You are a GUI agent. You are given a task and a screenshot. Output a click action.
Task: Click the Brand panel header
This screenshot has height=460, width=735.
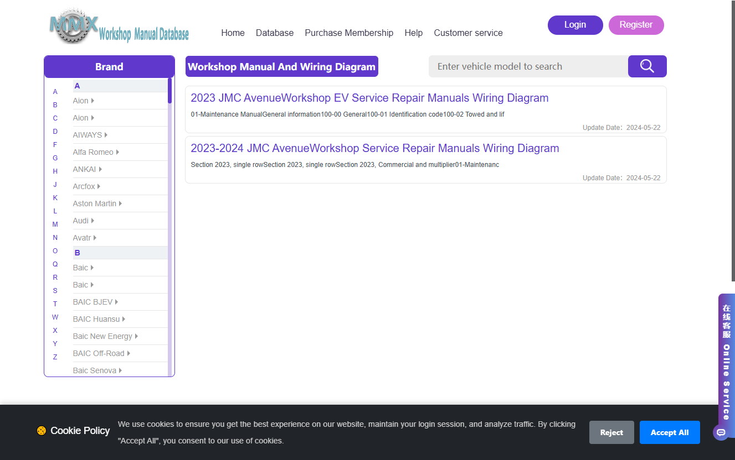(109, 66)
